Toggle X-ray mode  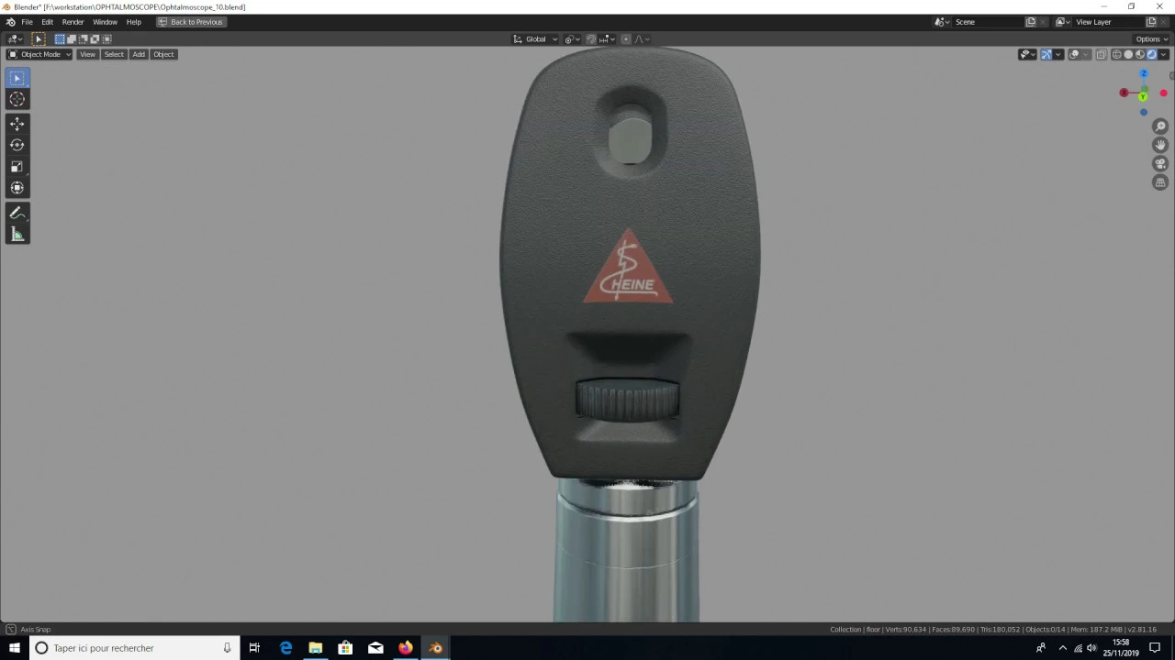click(x=1101, y=54)
